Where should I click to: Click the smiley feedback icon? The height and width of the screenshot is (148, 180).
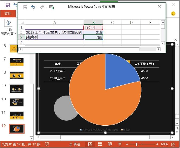coord(173,13)
